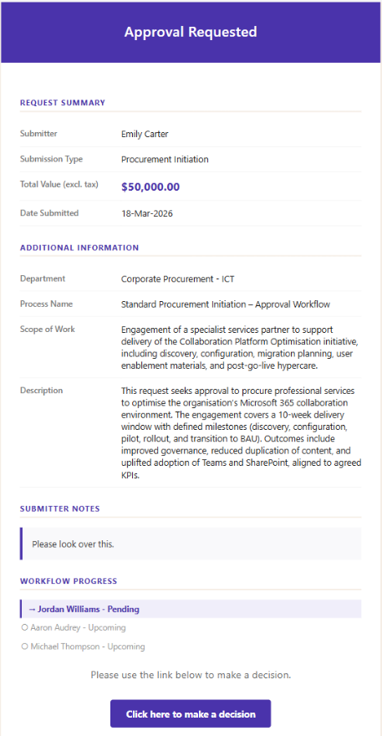Click the Standard Procurement Initiation process name

[225, 304]
